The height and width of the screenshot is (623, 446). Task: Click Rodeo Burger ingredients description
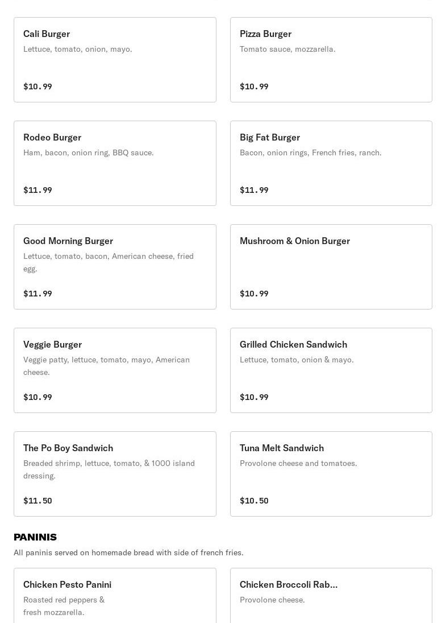point(89,152)
